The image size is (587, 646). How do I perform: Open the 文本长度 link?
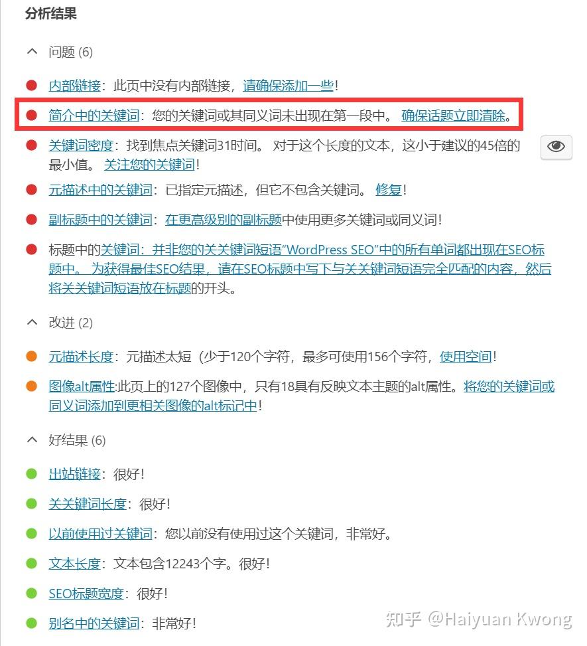click(x=74, y=564)
